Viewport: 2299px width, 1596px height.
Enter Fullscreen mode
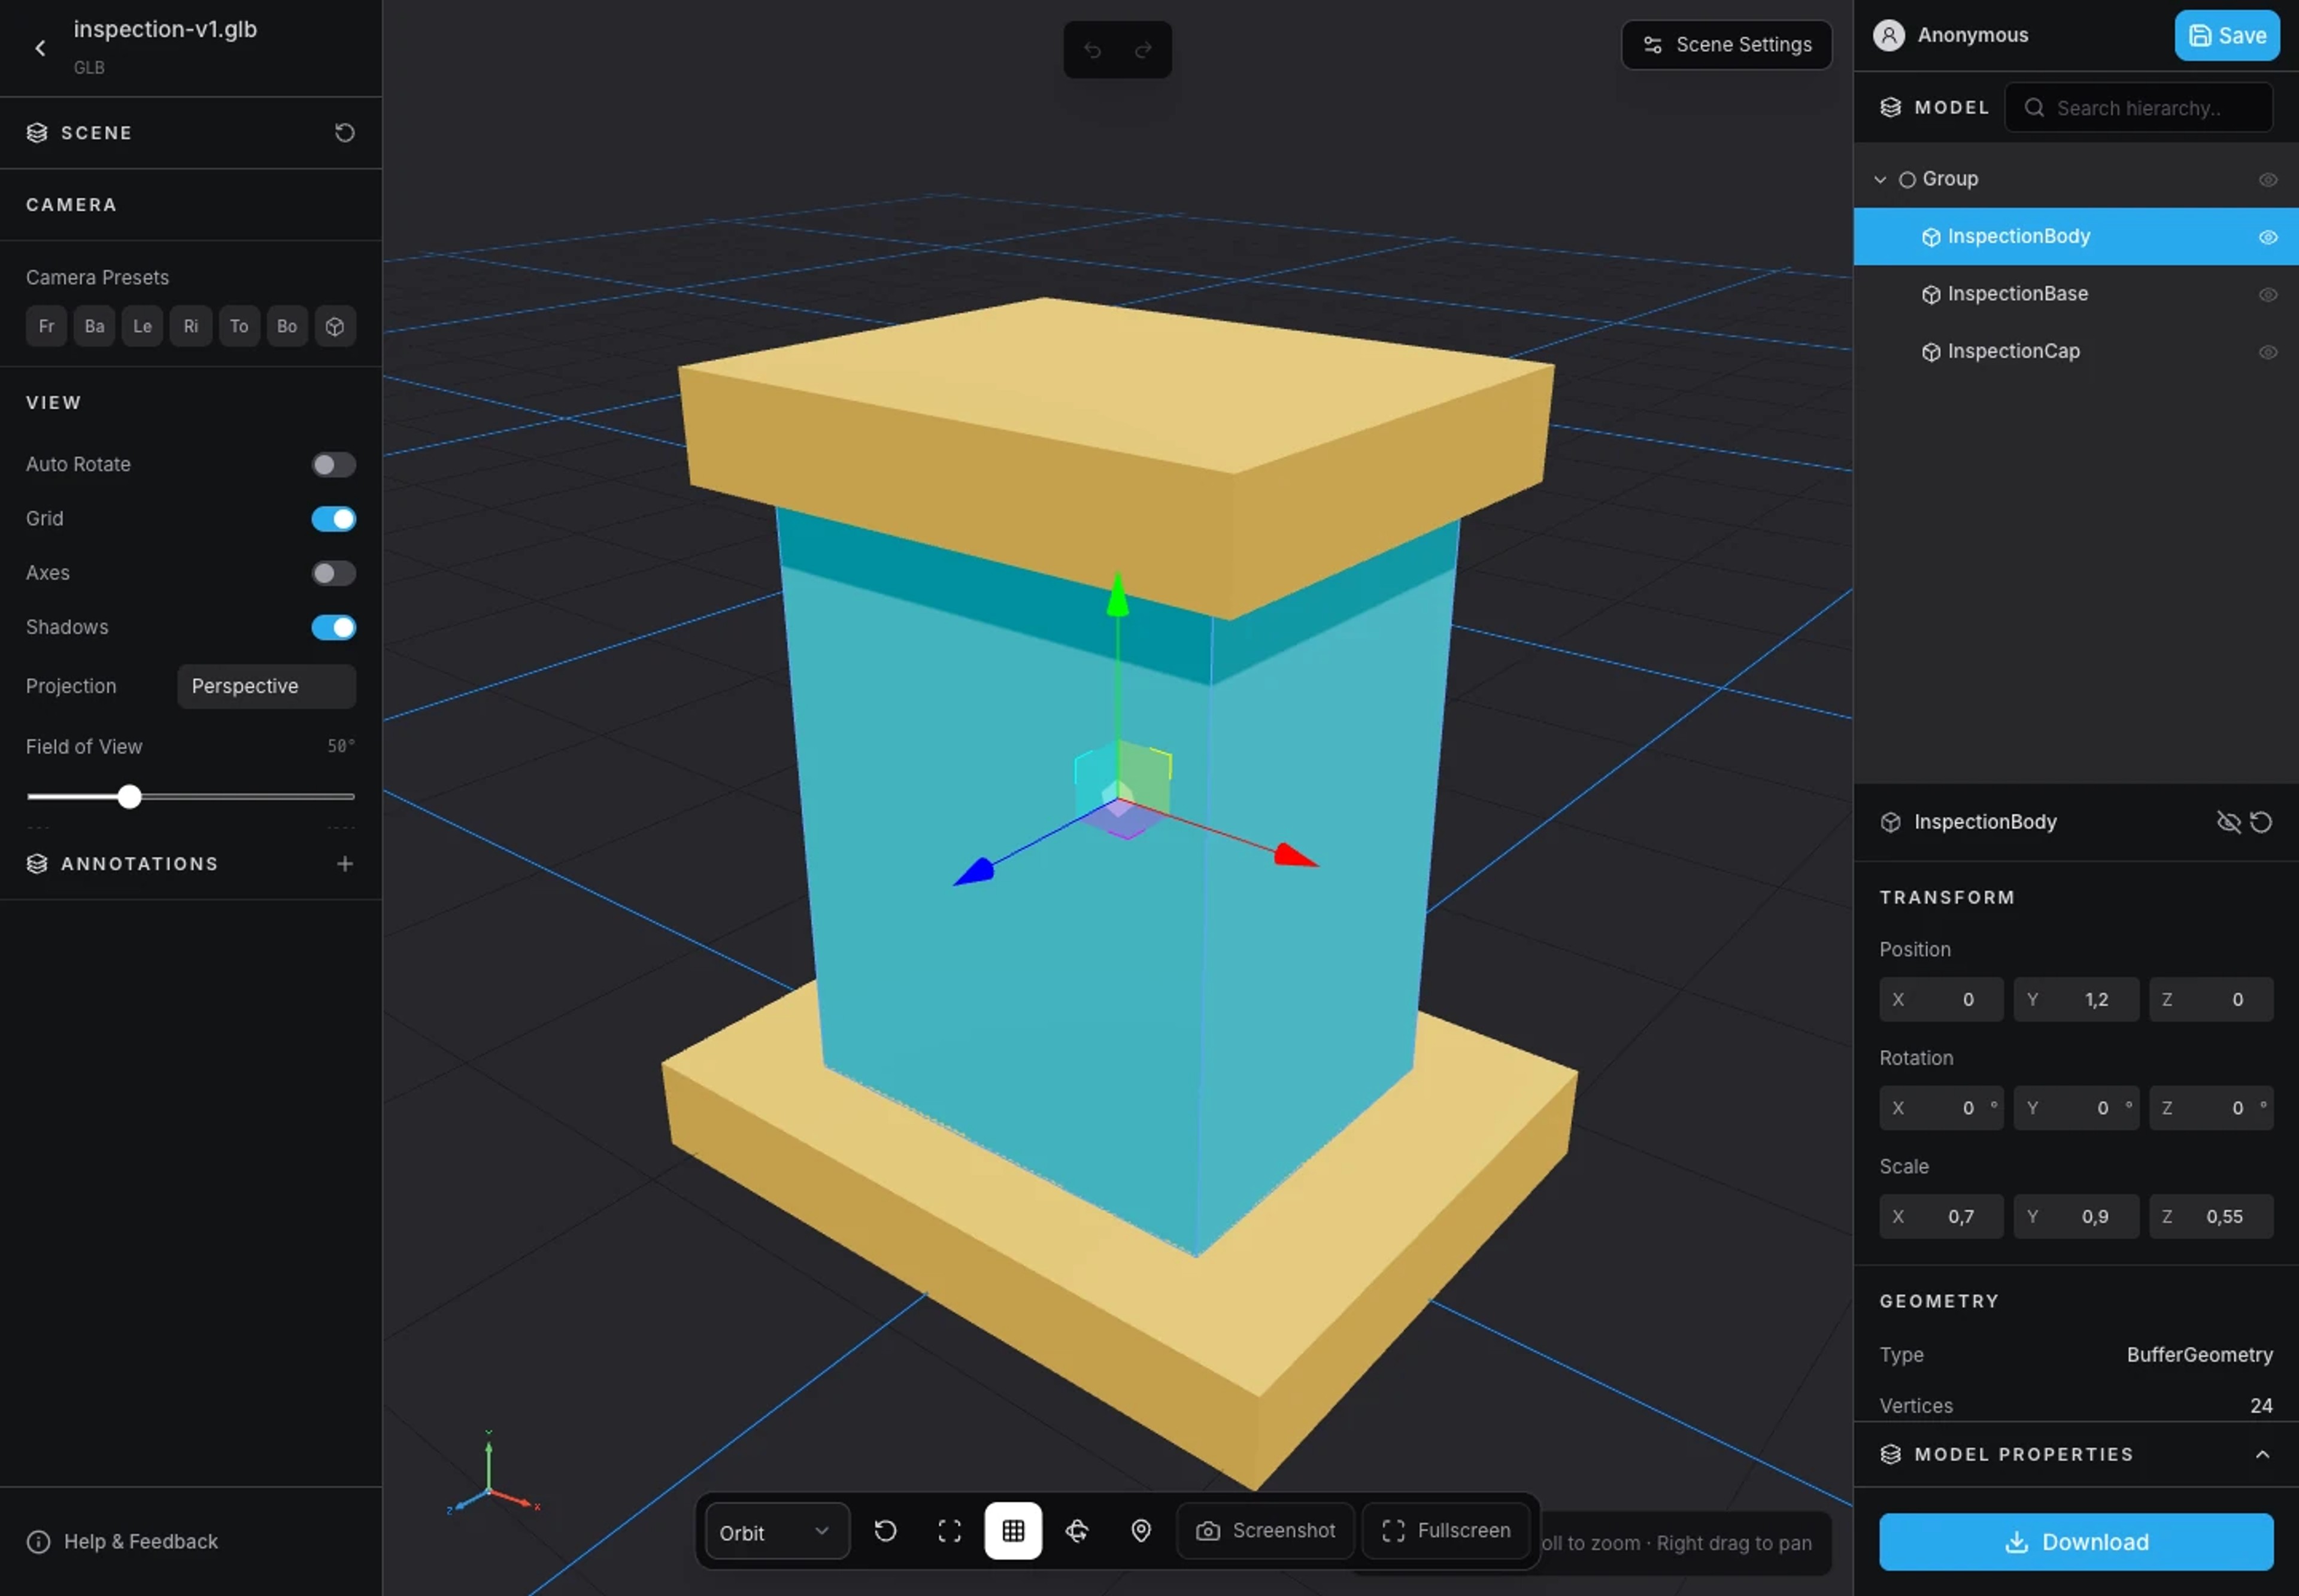click(x=1446, y=1530)
